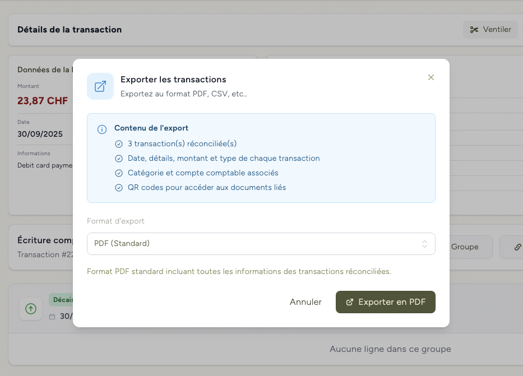Click the Exporter en PDF button
523x376 pixels.
point(386,301)
